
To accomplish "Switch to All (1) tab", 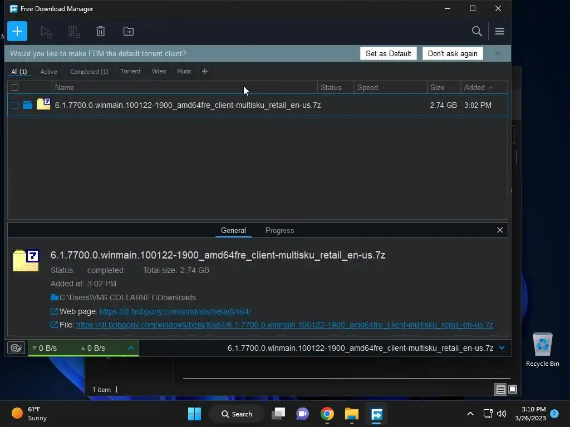I will pyautogui.click(x=19, y=72).
